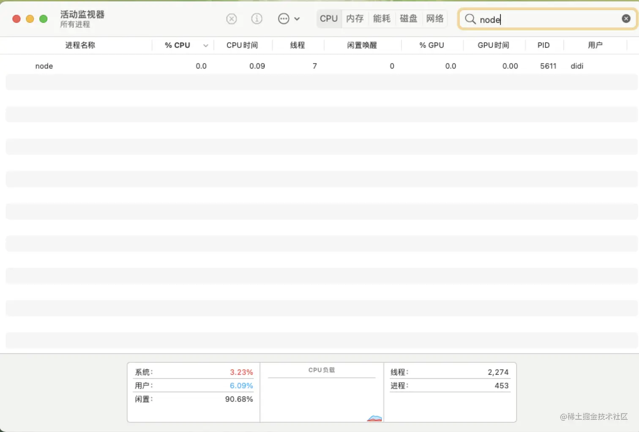Click the total processes value 453
Image resolution: width=639 pixels, height=432 pixels.
pyautogui.click(x=502, y=386)
